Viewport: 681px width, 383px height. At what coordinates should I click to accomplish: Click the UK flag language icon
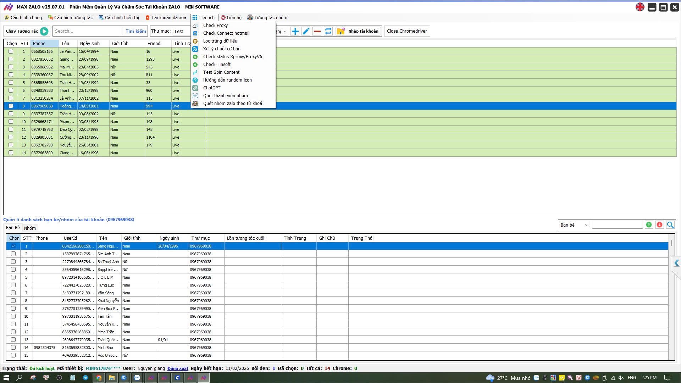(x=640, y=7)
